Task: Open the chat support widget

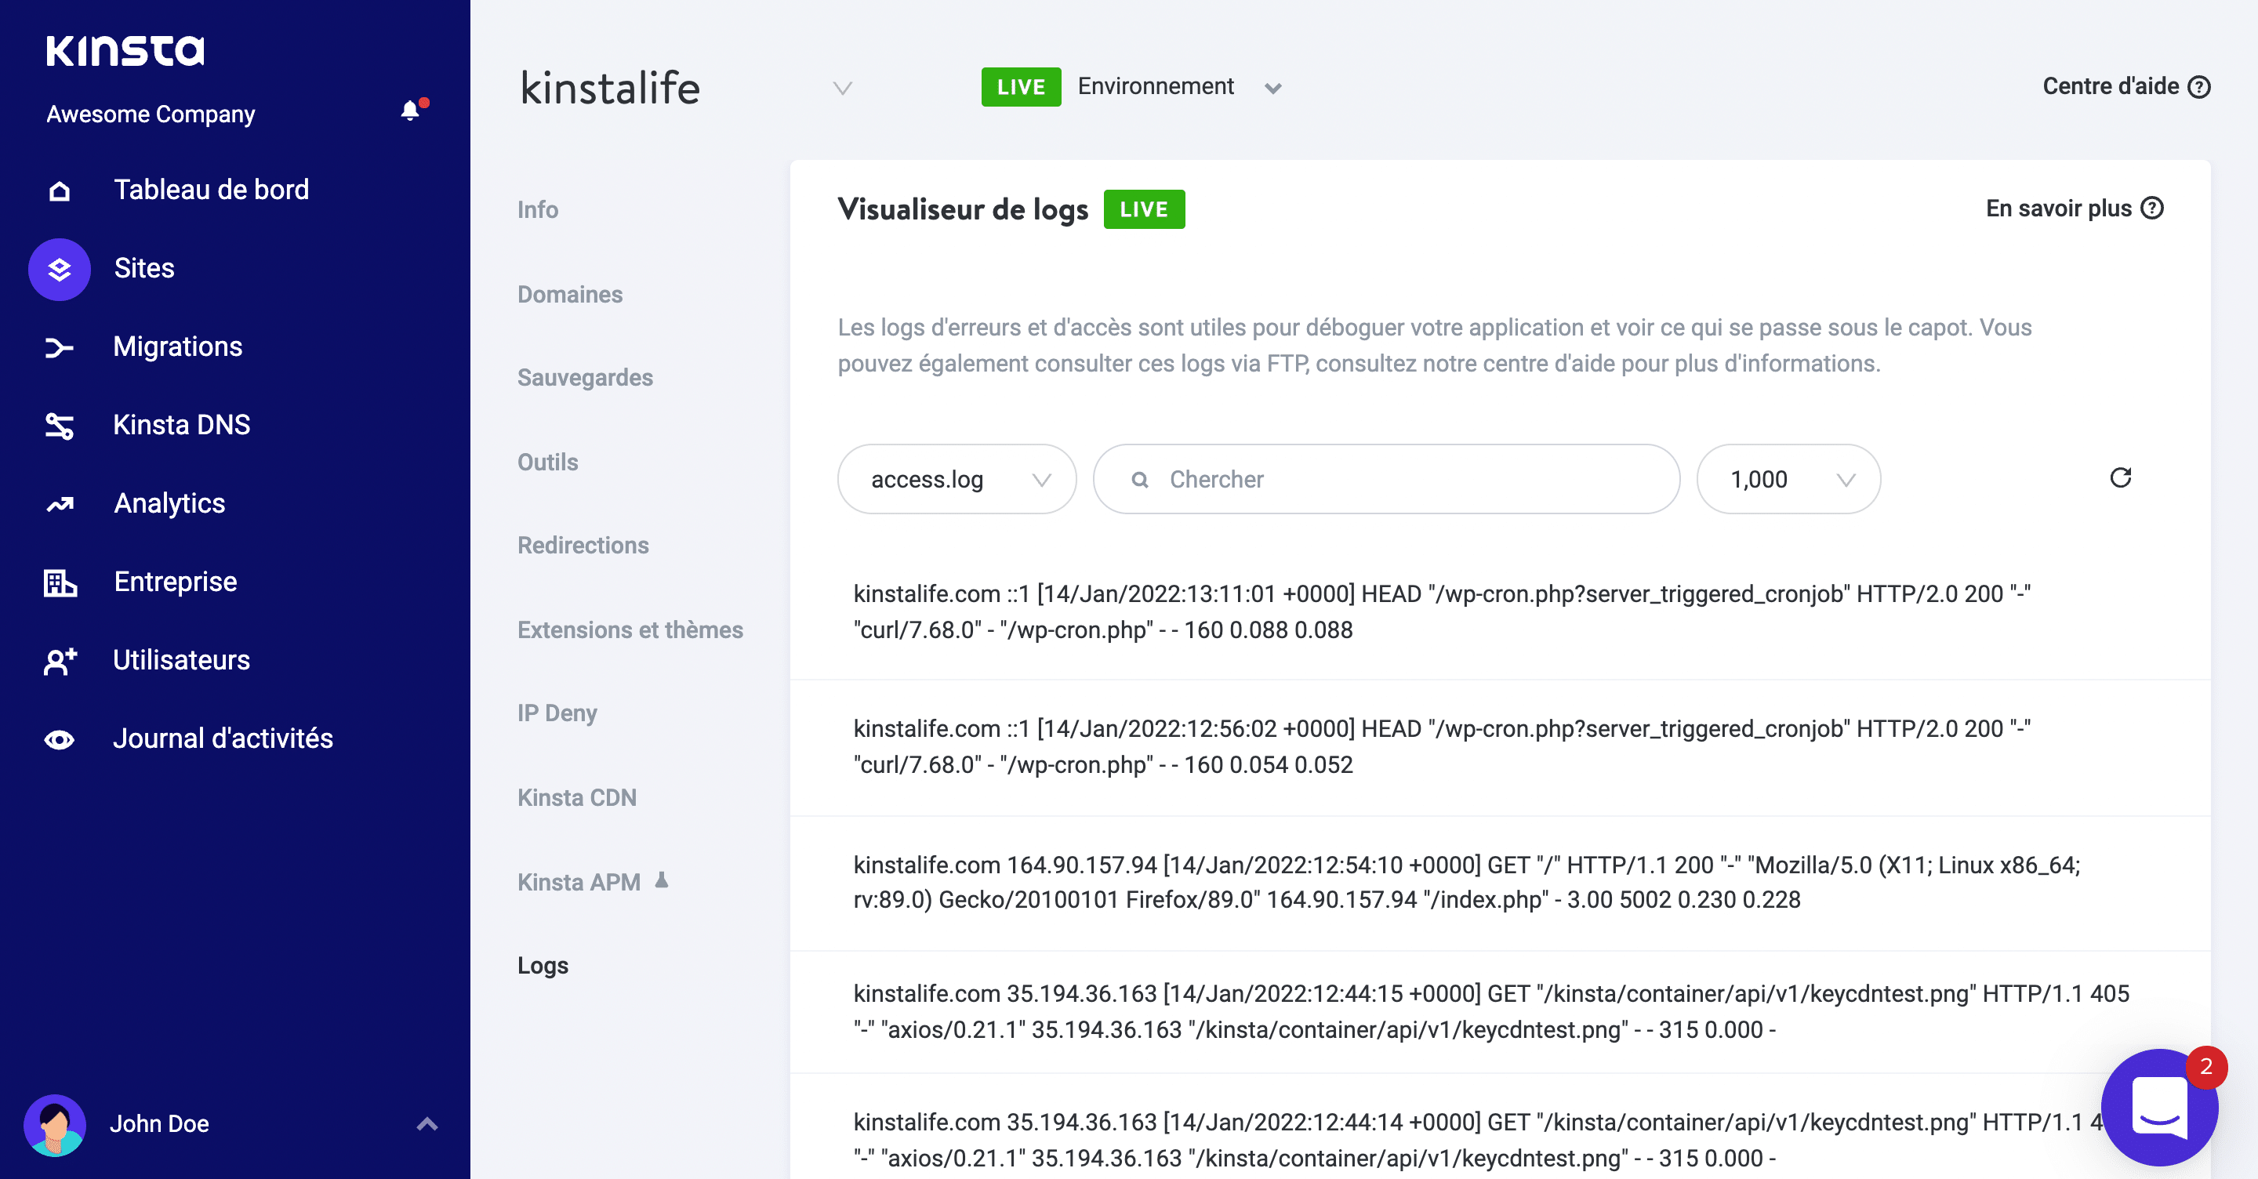Action: (2158, 1108)
